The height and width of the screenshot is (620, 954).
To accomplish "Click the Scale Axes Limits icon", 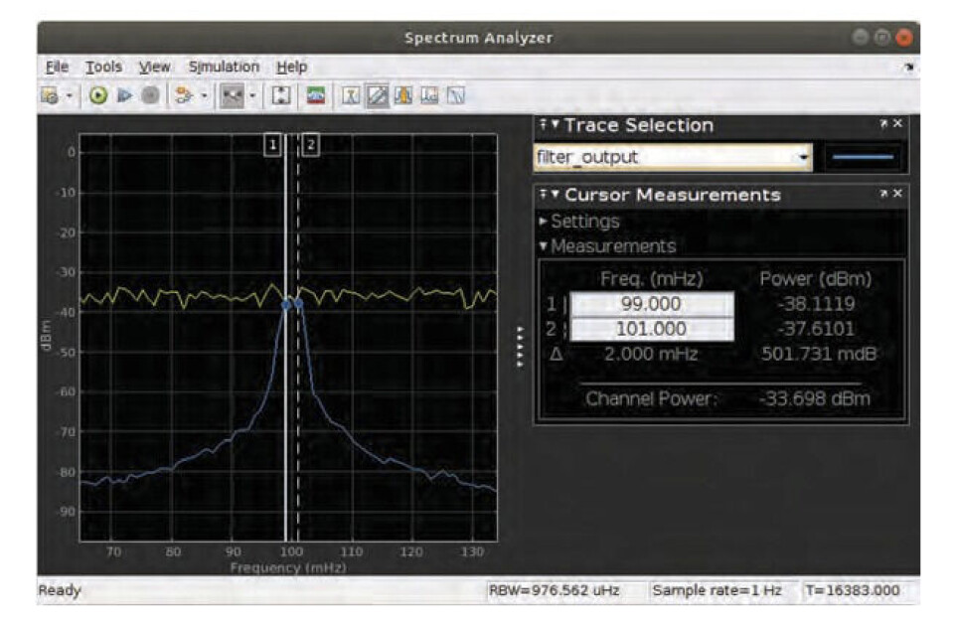I will click(281, 95).
